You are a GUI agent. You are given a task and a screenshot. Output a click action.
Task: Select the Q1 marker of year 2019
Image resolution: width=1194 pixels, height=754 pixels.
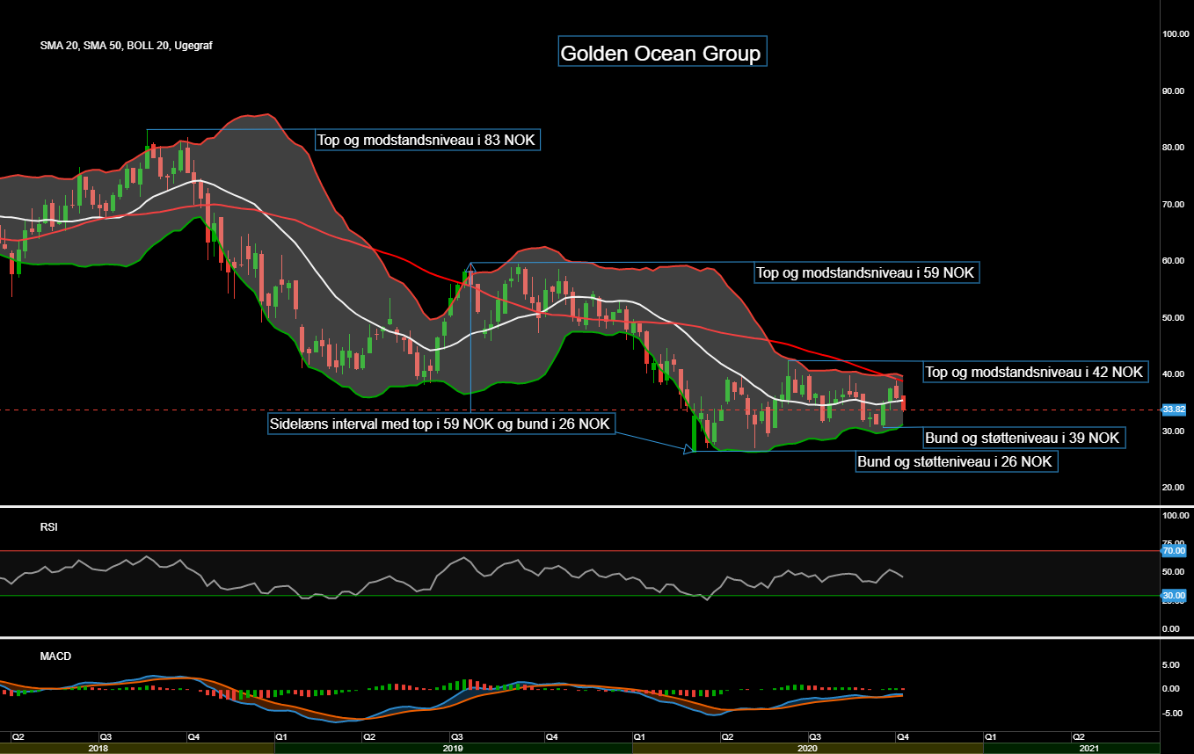(x=281, y=736)
